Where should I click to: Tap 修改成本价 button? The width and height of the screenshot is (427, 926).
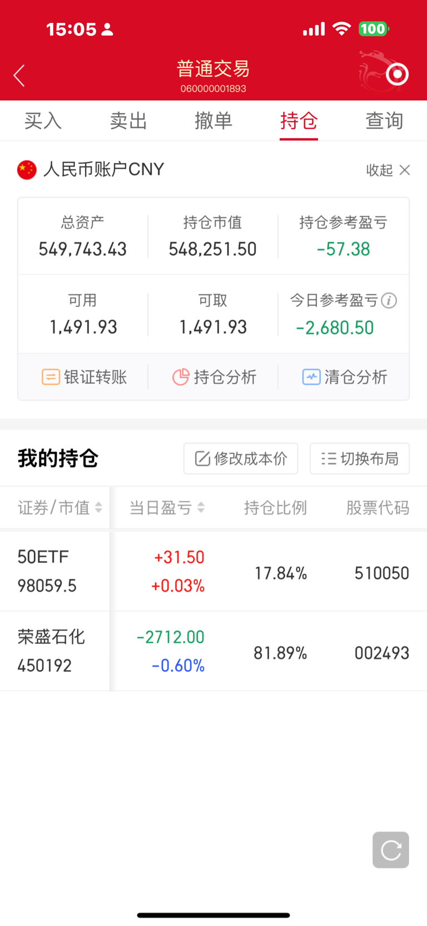tap(241, 458)
